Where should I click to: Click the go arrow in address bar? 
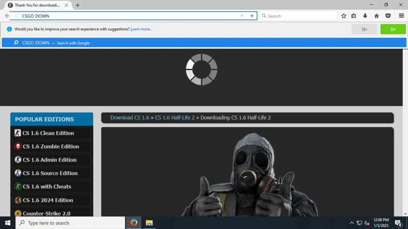[x=251, y=16]
